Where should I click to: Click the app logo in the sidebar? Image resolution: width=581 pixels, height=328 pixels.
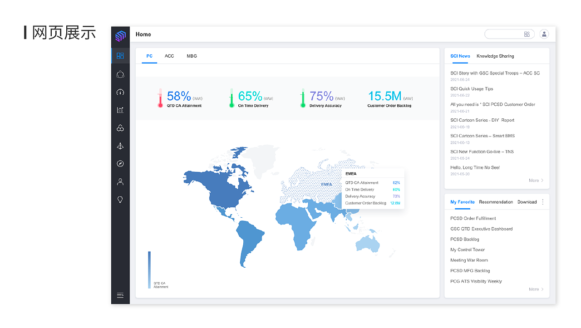pos(120,36)
